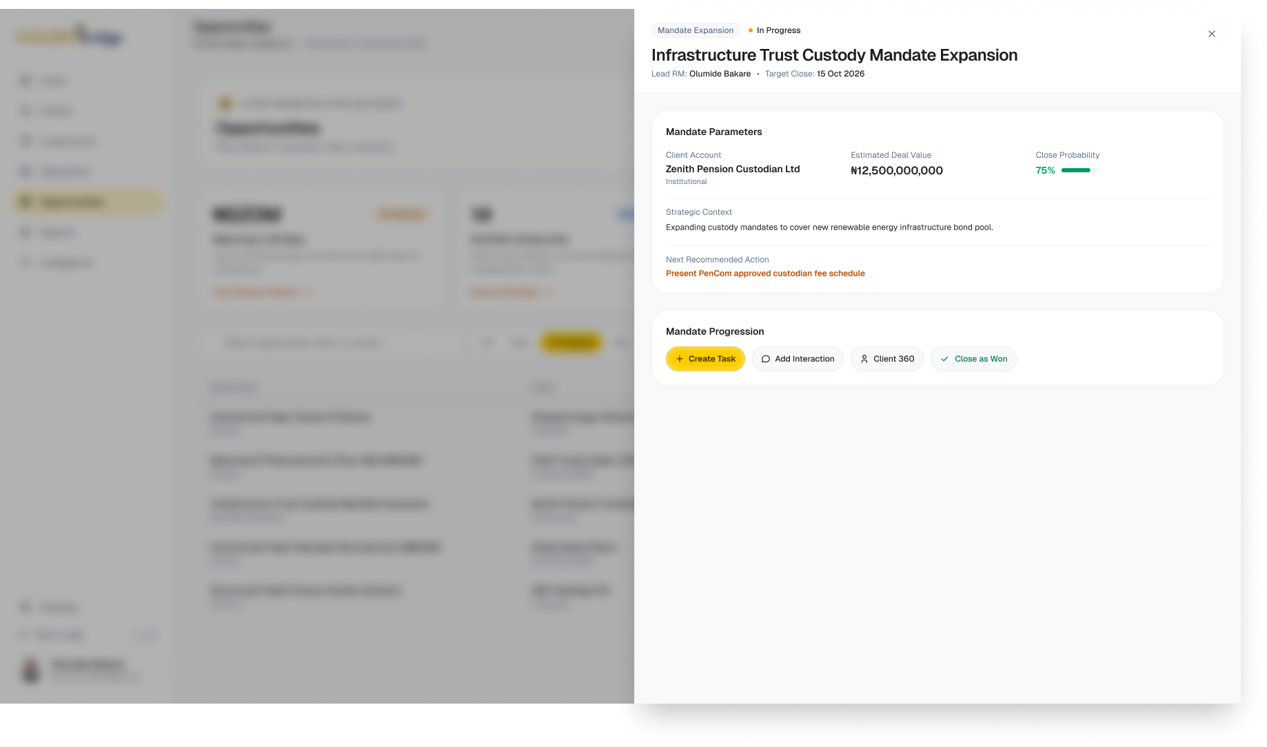The width and height of the screenshot is (1267, 747).
Task: Click the Create Task button
Action: [x=705, y=359]
